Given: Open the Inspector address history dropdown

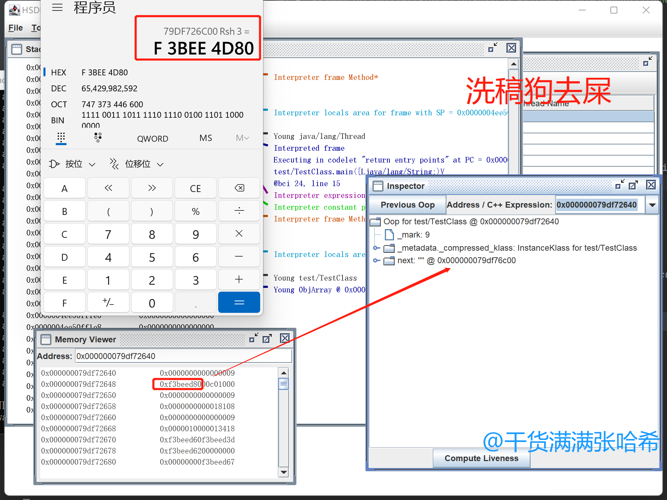Looking at the screenshot, I should tap(652, 205).
